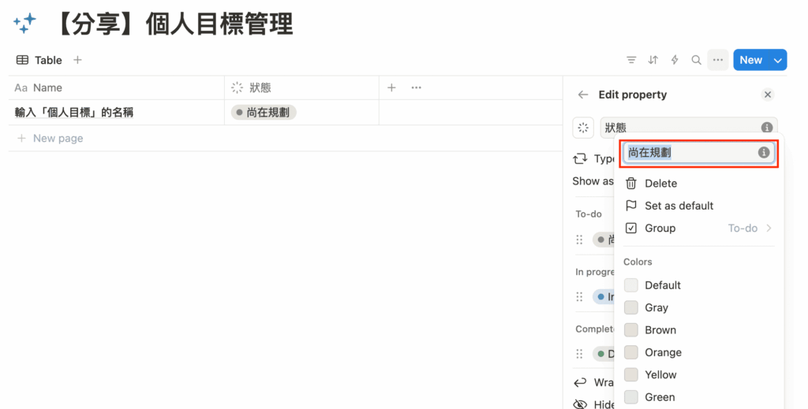
Task: Go back using Edit property arrow
Action: (583, 95)
